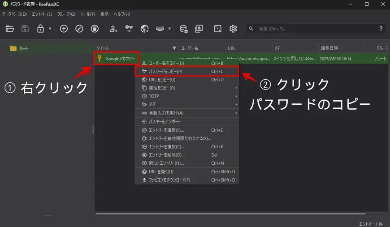390x227 pixels.
Task: Click the accounts.goo... URL cell
Action: 248,59
